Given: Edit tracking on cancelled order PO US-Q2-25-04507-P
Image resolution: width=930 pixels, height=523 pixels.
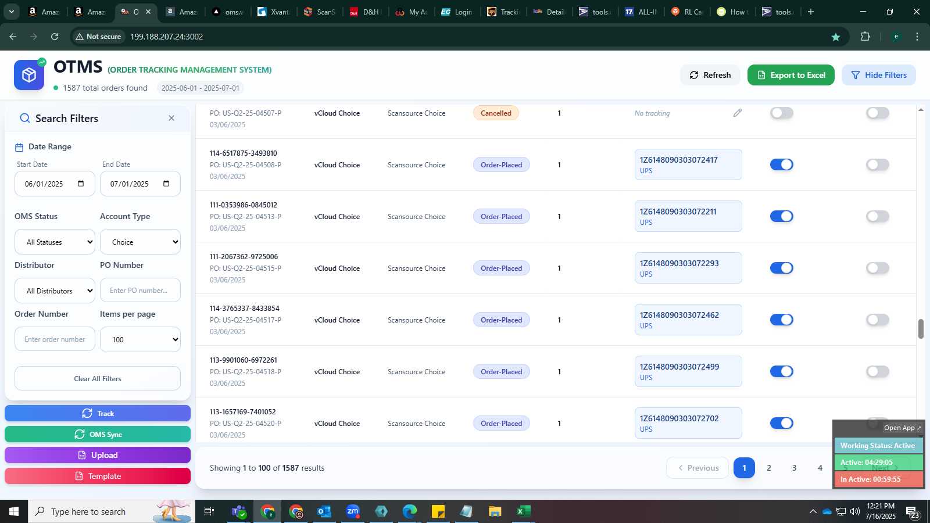Looking at the screenshot, I should tap(737, 113).
